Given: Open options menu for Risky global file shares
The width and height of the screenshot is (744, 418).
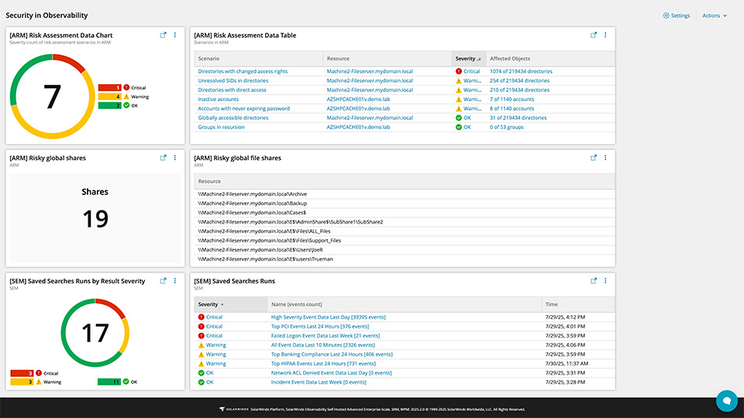Looking at the screenshot, I should click(605, 158).
